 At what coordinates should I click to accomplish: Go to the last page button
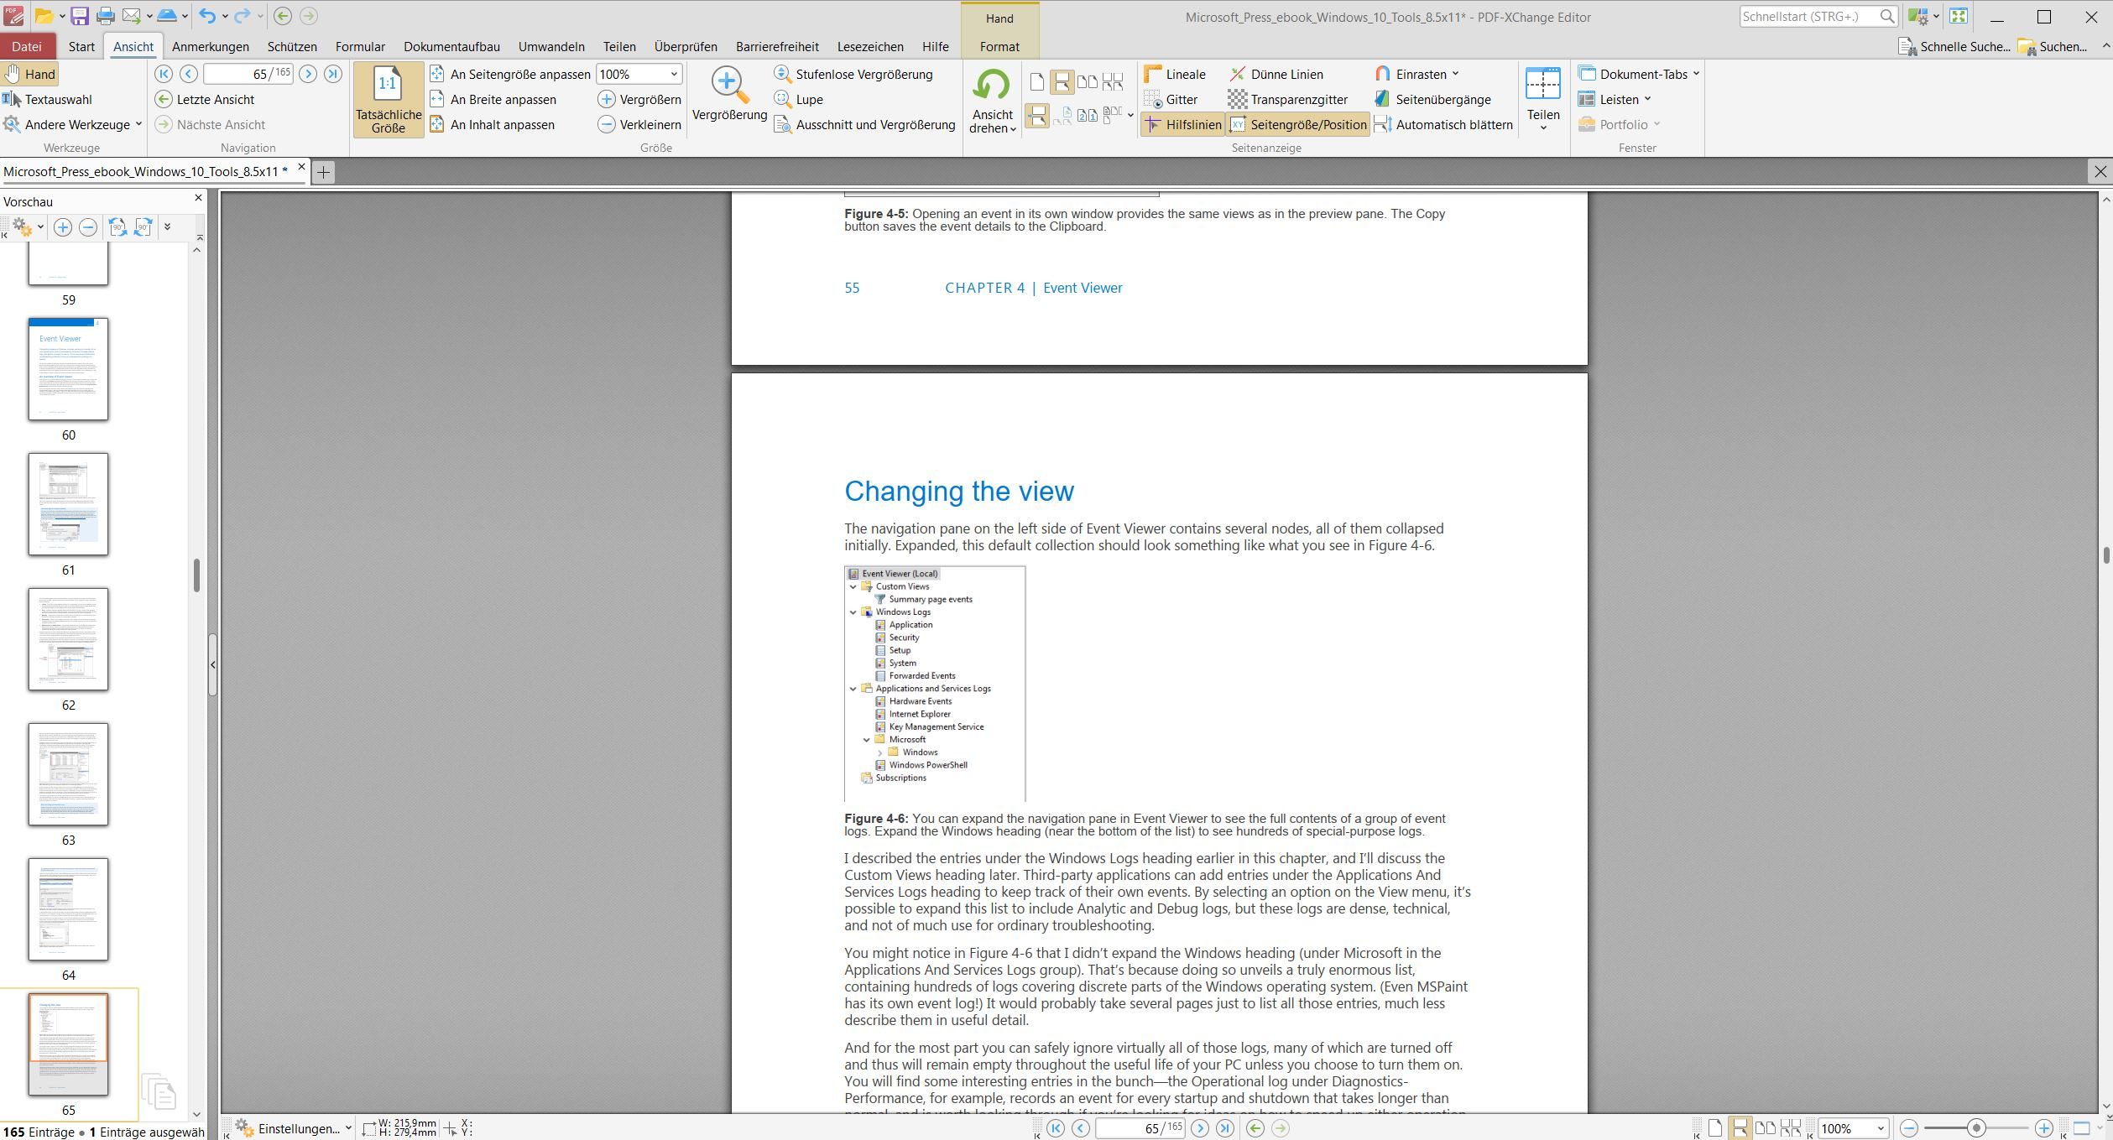tap(333, 74)
